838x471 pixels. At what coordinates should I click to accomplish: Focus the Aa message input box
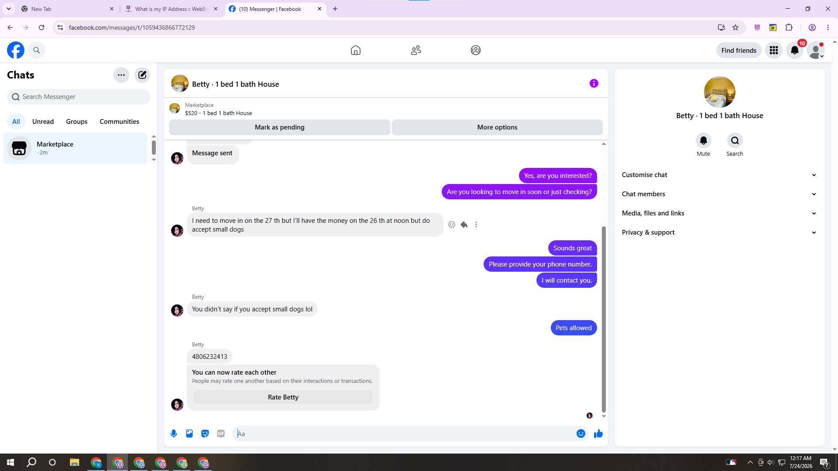click(x=404, y=433)
